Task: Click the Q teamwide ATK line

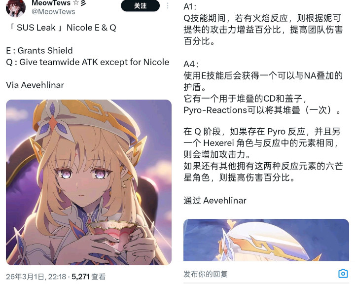Action: 88,62
